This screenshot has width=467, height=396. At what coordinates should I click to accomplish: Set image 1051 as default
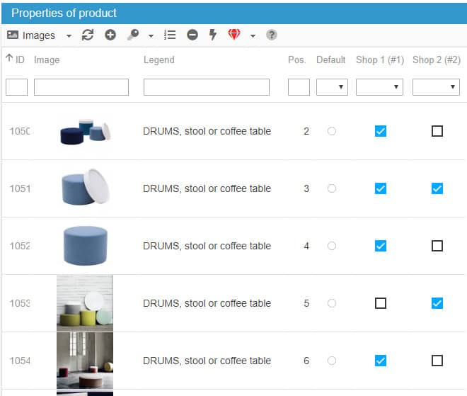[332, 188]
